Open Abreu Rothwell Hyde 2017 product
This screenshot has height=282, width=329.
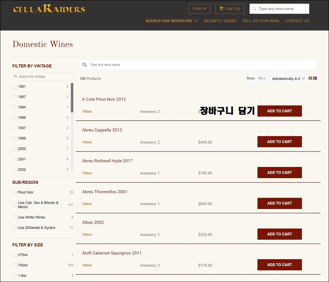tap(107, 161)
